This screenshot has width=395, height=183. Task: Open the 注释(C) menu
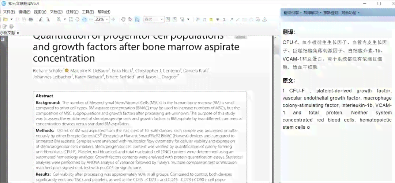[72, 12]
